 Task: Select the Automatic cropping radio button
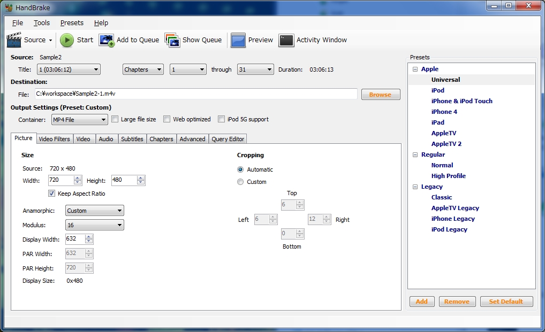[240, 169]
